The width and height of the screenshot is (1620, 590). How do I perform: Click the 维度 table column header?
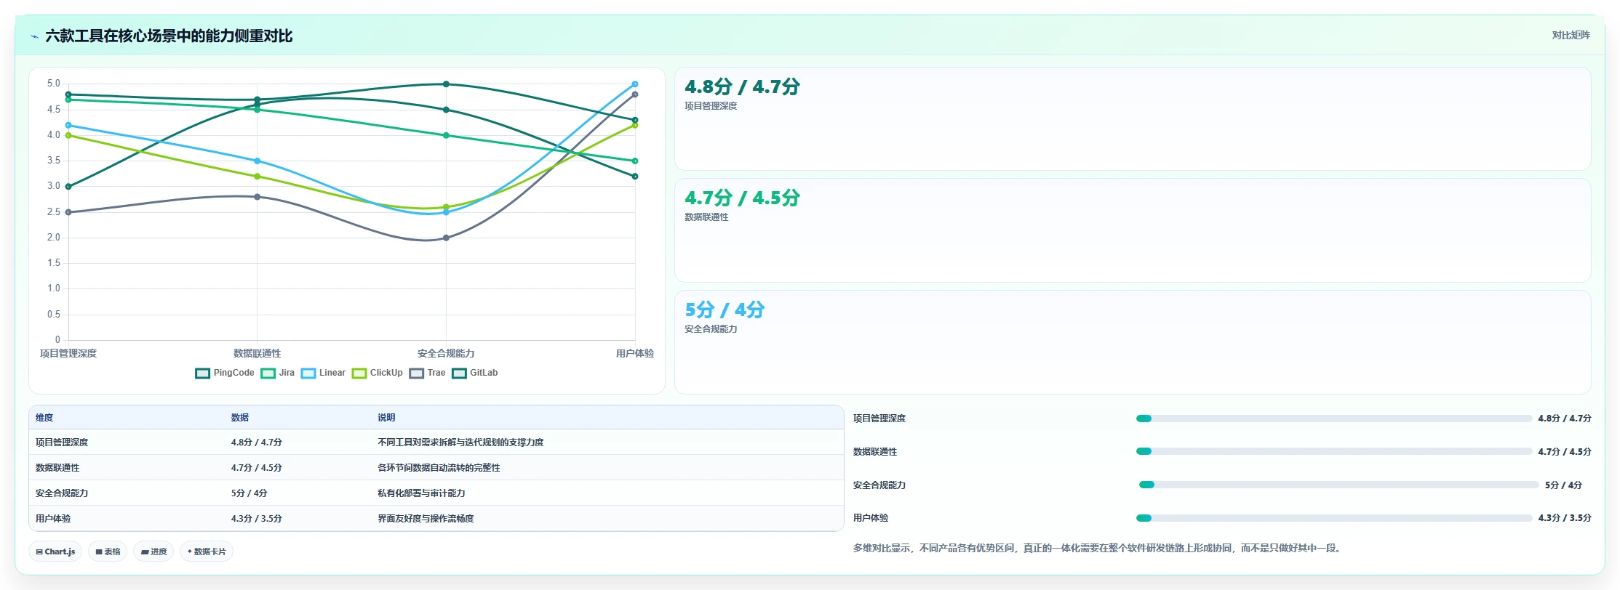click(x=44, y=418)
